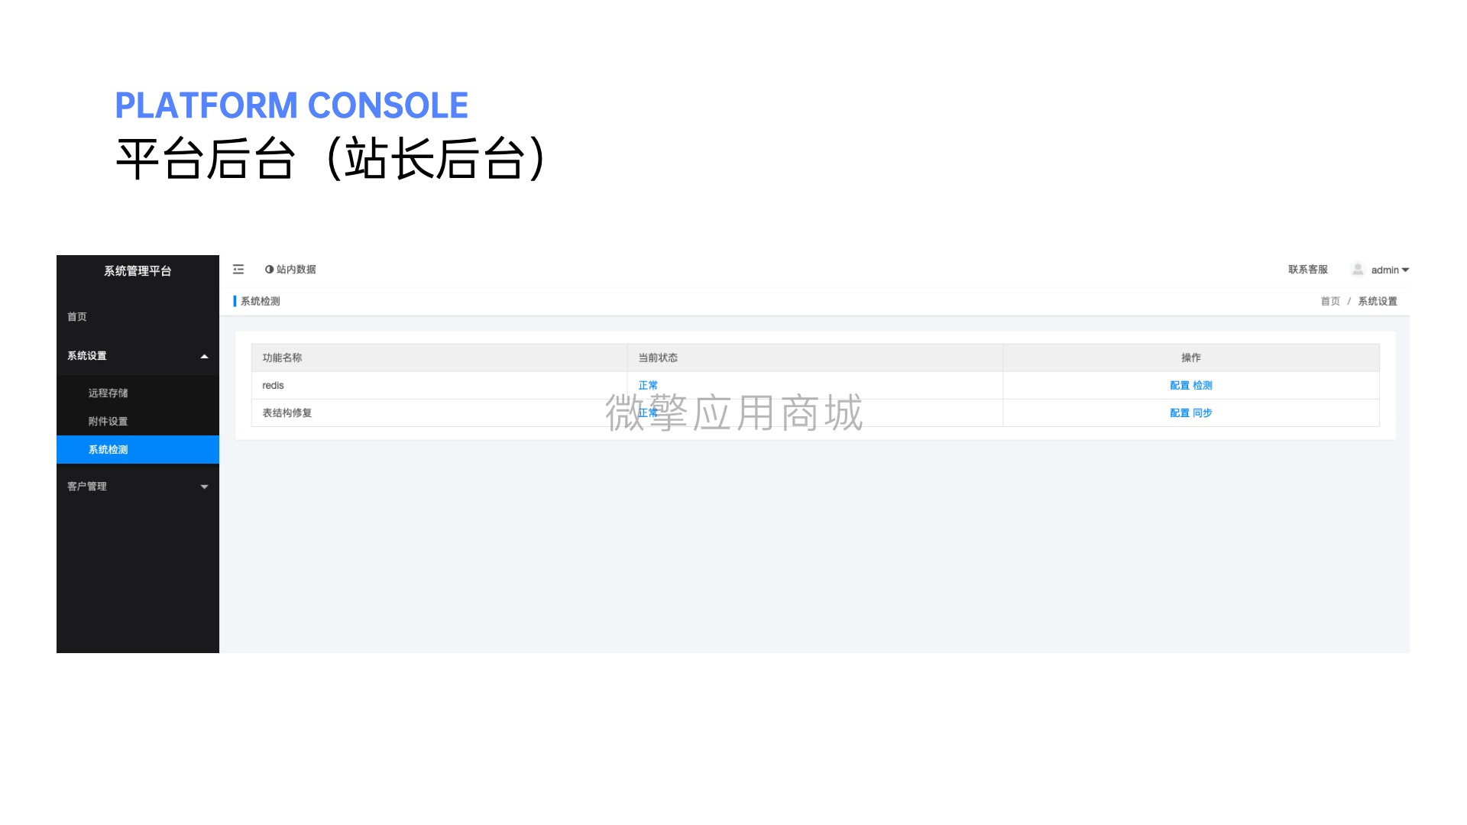This screenshot has width=1467, height=825.
Task: Click the hamburger menu toggle icon
Action: pos(238,269)
